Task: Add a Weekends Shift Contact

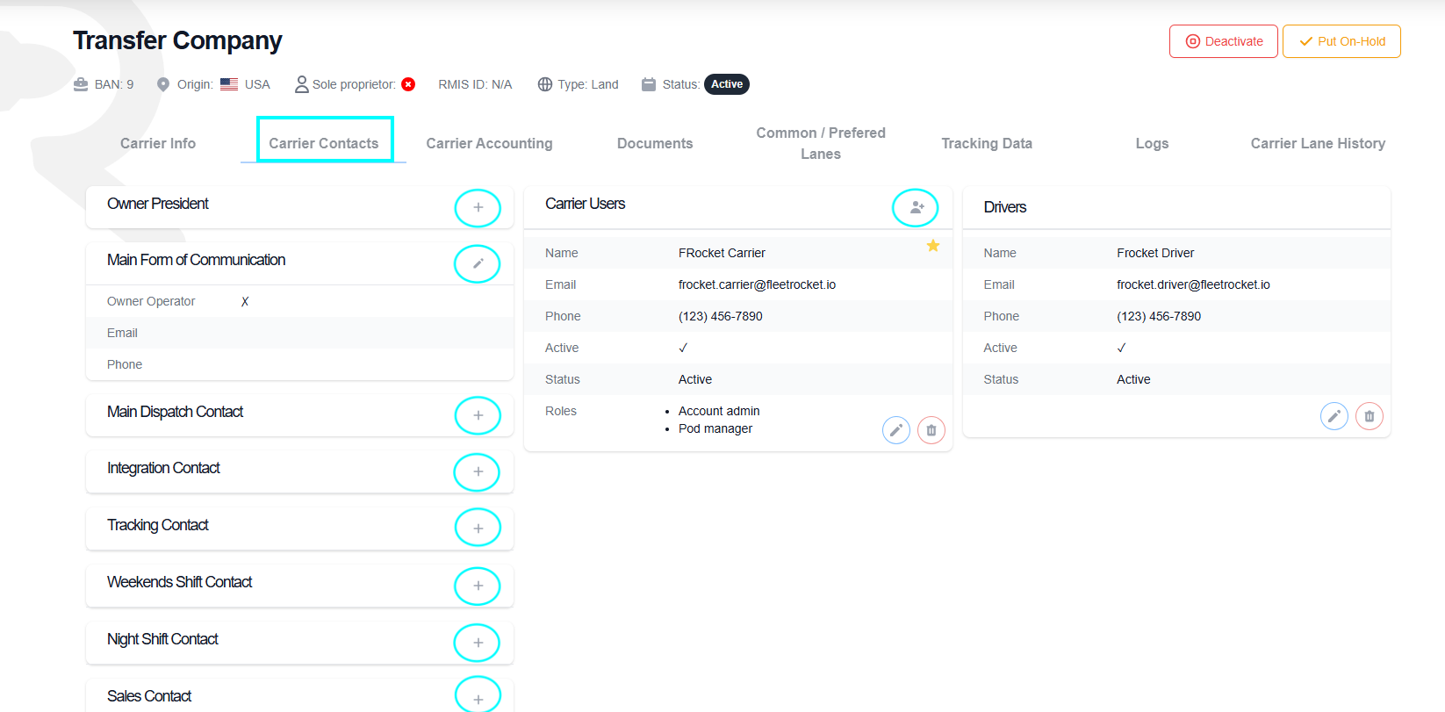Action: [x=478, y=586]
